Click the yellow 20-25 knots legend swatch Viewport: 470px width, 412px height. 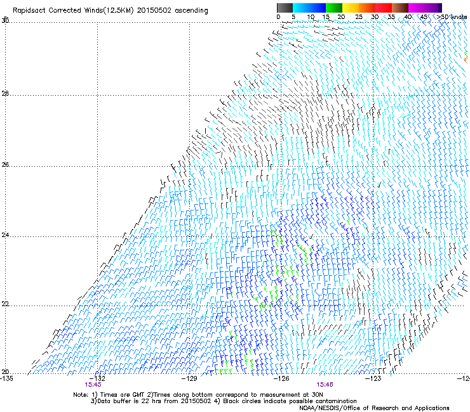pyautogui.click(x=351, y=8)
